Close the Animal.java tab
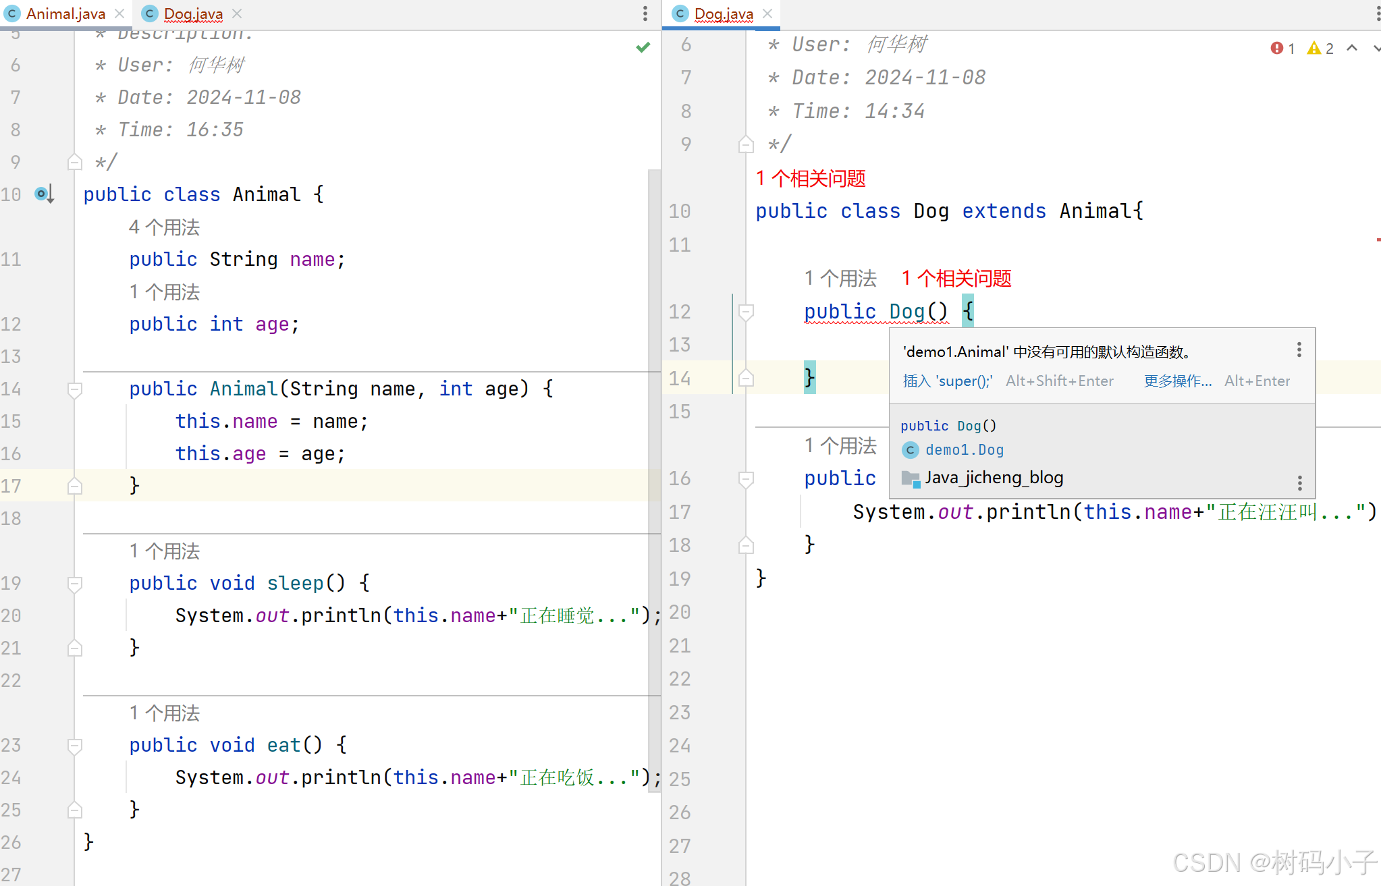The width and height of the screenshot is (1381, 886). click(120, 13)
